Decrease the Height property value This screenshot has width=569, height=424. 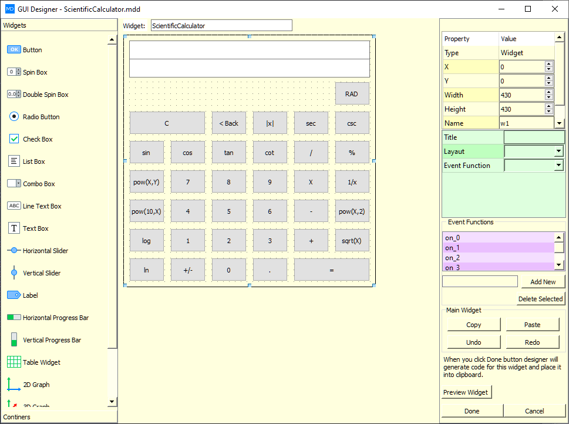[x=548, y=112]
